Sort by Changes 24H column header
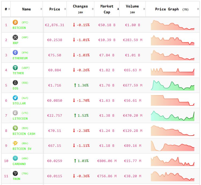This screenshot has width=201, height=185. coord(80,9)
